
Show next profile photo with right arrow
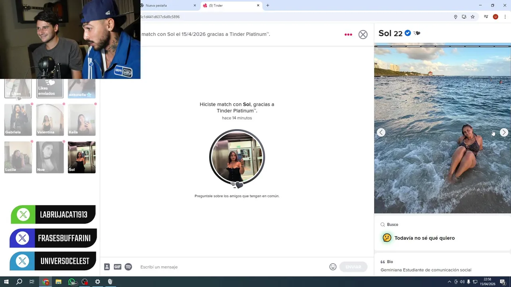[x=504, y=132]
